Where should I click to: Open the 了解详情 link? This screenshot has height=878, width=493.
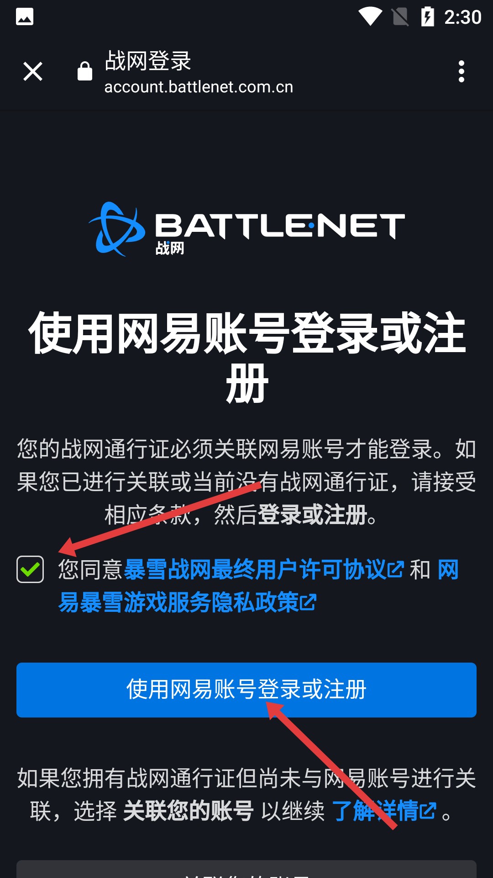pyautogui.click(x=375, y=811)
